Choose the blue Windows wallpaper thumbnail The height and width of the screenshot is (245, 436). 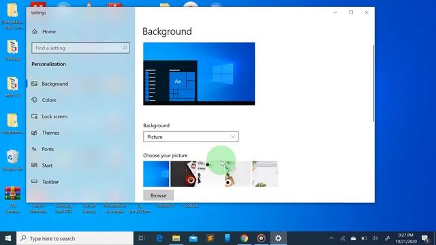[156, 174]
